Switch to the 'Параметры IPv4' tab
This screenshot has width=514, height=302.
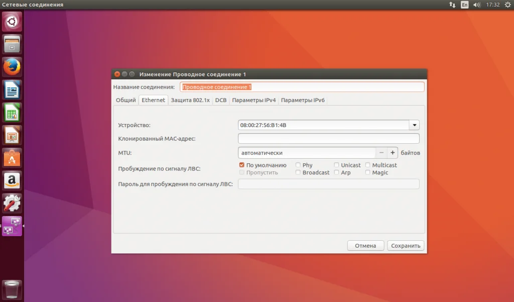pos(253,100)
